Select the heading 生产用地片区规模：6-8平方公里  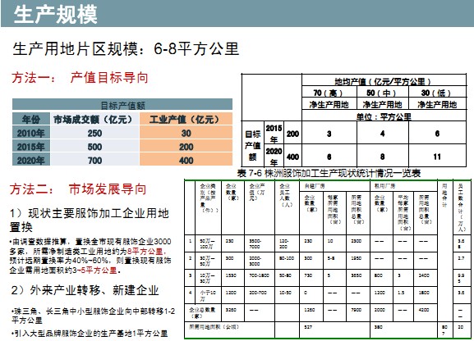coord(126,49)
